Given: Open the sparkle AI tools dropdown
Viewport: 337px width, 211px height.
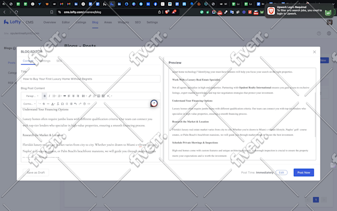Looking at the screenshot, I should pos(109,96).
